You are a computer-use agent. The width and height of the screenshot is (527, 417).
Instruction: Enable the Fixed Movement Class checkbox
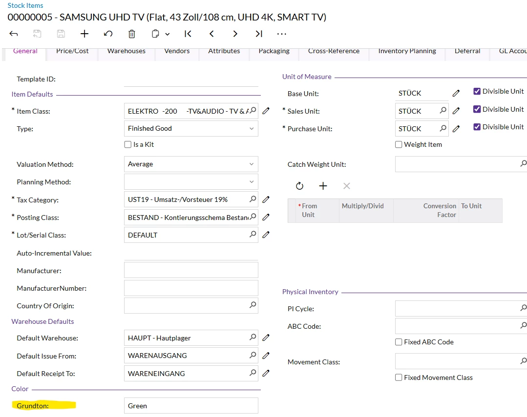[x=399, y=377]
